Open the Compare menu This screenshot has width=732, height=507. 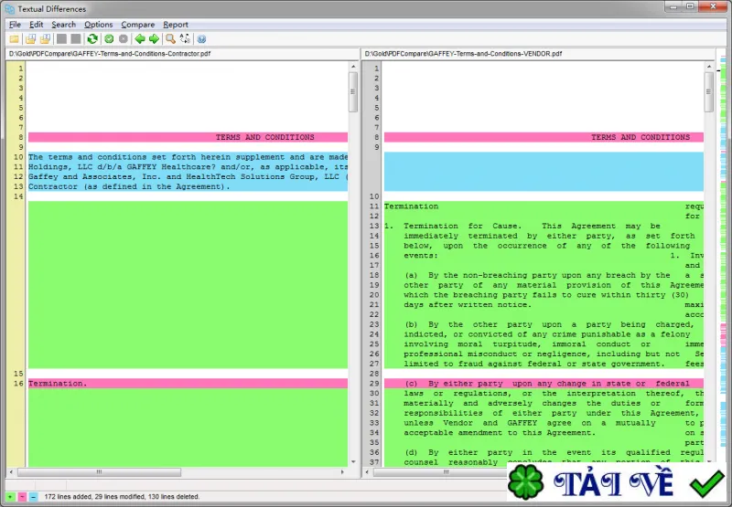pyautogui.click(x=138, y=25)
